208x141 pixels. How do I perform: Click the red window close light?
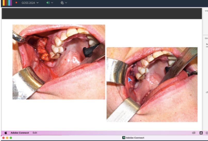pyautogui.click(x=3, y=138)
